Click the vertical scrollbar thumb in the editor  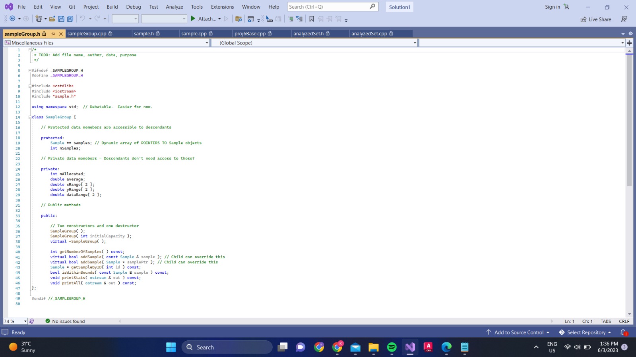click(629, 120)
